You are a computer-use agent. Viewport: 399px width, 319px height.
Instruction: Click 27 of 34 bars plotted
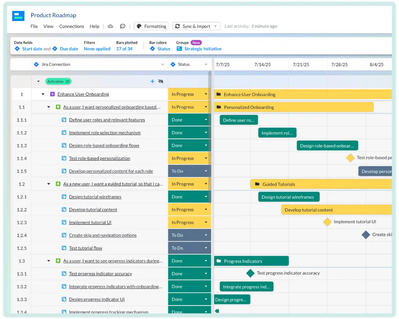coord(124,48)
